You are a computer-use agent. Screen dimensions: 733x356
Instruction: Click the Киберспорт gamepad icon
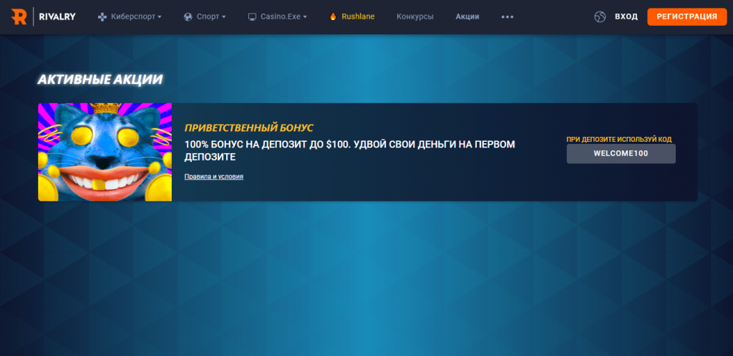tap(102, 16)
